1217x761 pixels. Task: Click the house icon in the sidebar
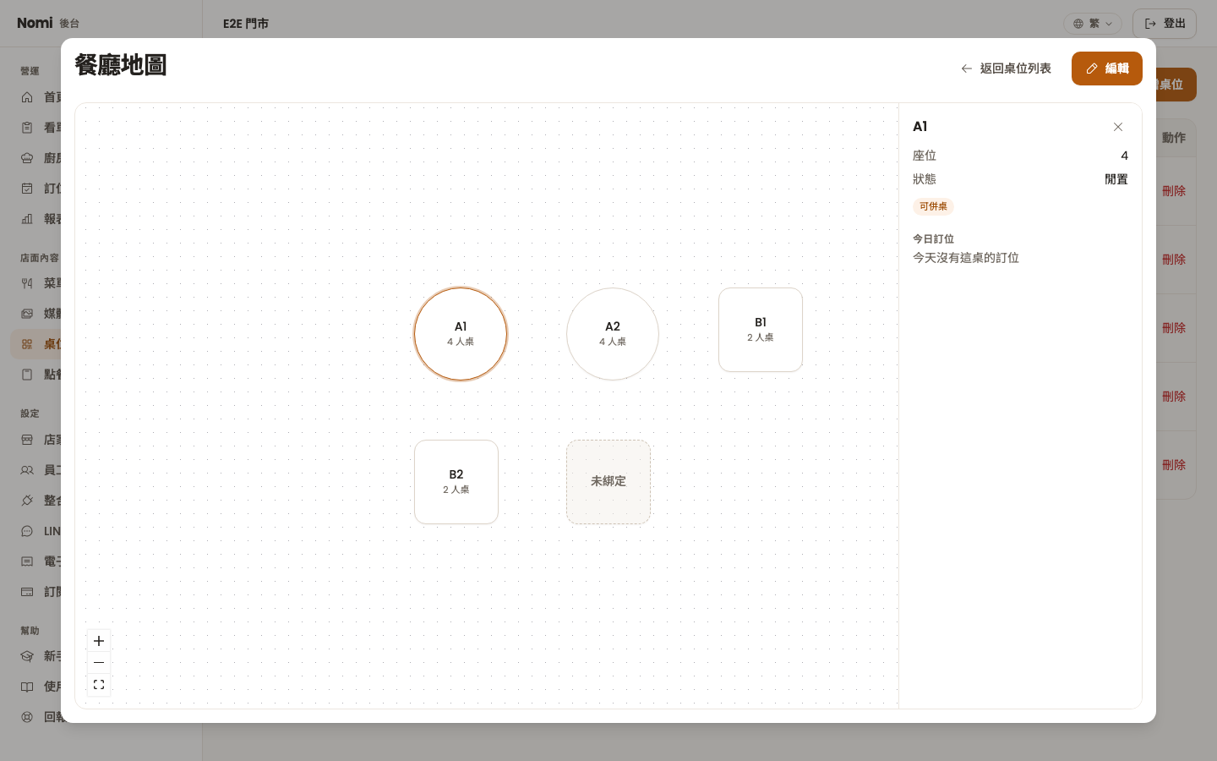pyautogui.click(x=27, y=97)
